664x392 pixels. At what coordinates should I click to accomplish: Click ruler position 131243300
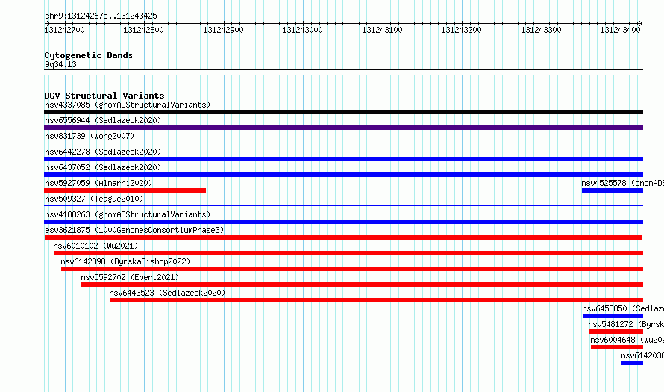click(541, 30)
